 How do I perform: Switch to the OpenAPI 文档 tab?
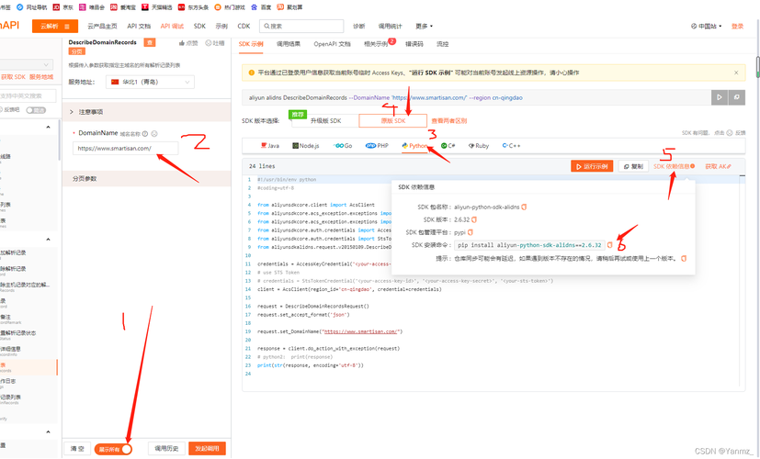click(332, 44)
